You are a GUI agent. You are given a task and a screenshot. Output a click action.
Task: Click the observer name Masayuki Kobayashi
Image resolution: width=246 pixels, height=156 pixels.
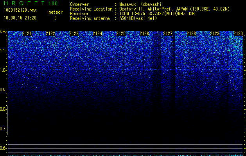(140, 4)
